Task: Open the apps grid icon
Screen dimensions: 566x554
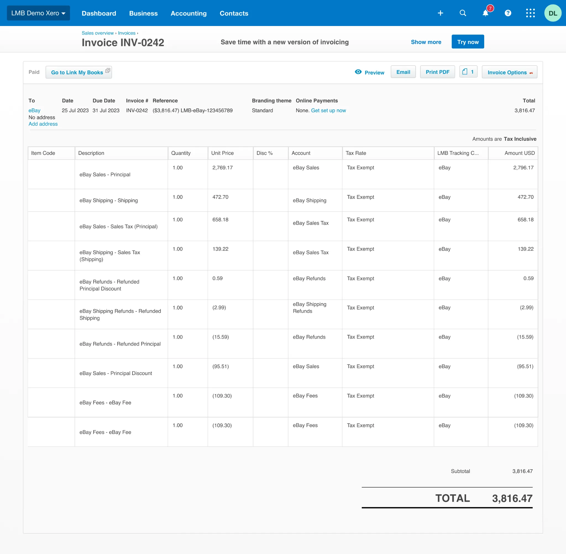Action: click(530, 13)
